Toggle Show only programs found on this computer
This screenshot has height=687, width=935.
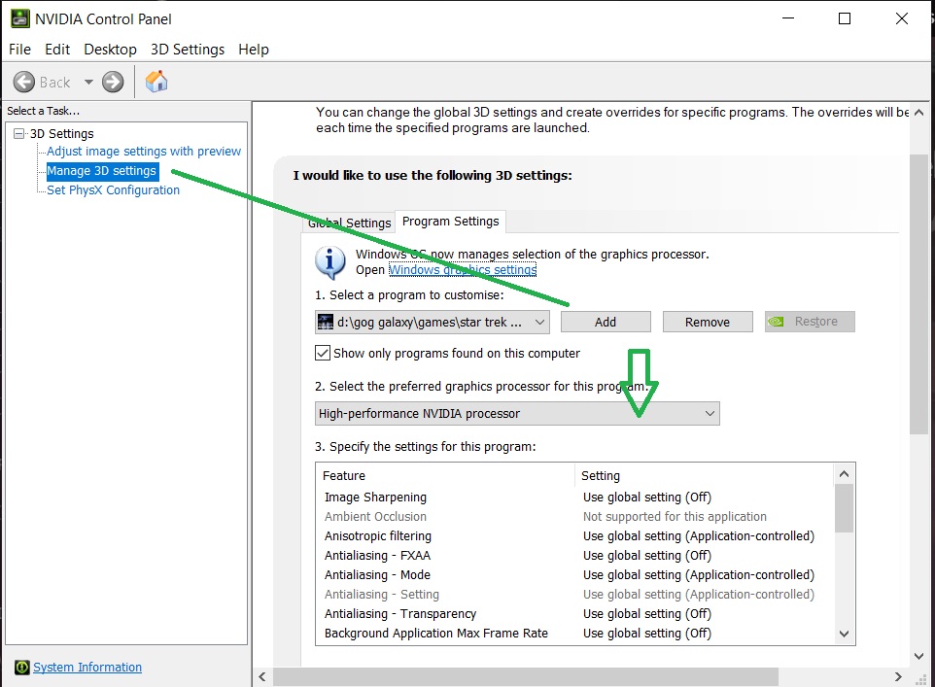323,353
